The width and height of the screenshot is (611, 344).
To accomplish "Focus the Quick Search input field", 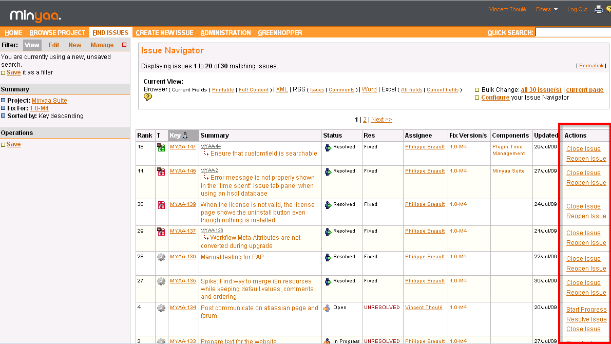I will (x=573, y=32).
